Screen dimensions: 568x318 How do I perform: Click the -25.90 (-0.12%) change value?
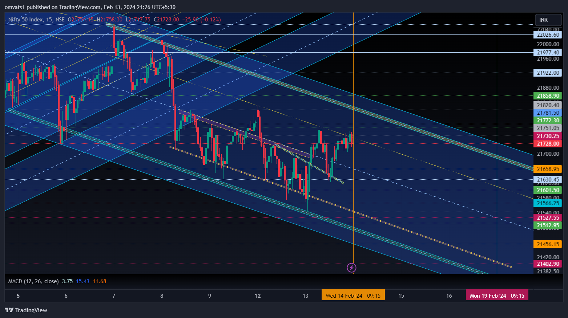(x=201, y=20)
